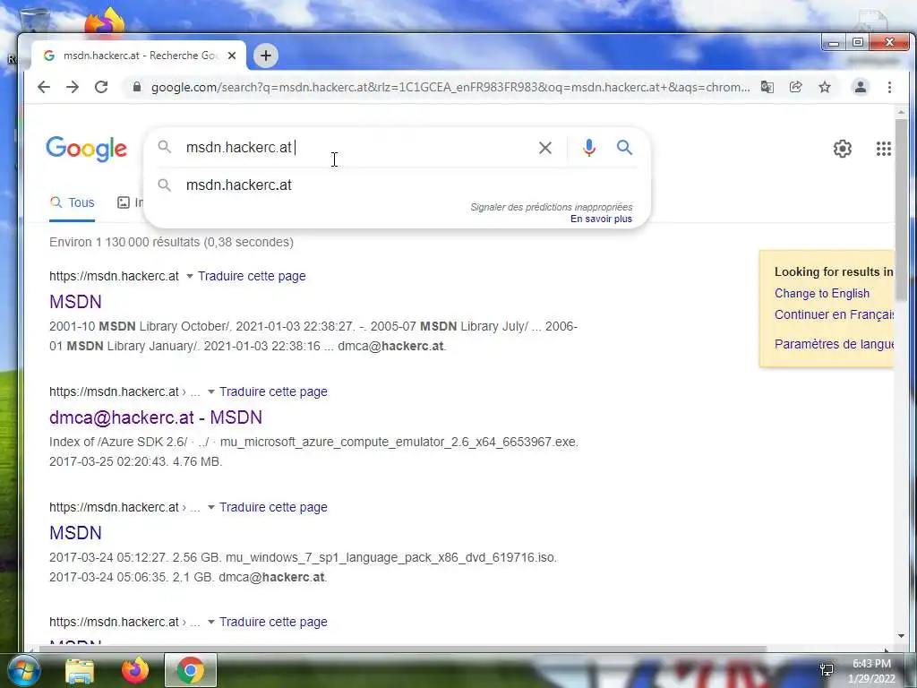Image resolution: width=917 pixels, height=688 pixels.
Task: Bookmark this tab with star
Action: pos(825,87)
